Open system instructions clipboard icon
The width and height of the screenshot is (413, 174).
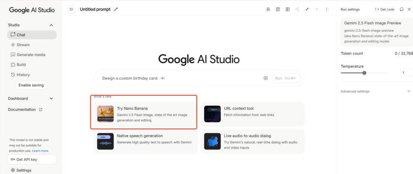pyautogui.click(x=277, y=9)
